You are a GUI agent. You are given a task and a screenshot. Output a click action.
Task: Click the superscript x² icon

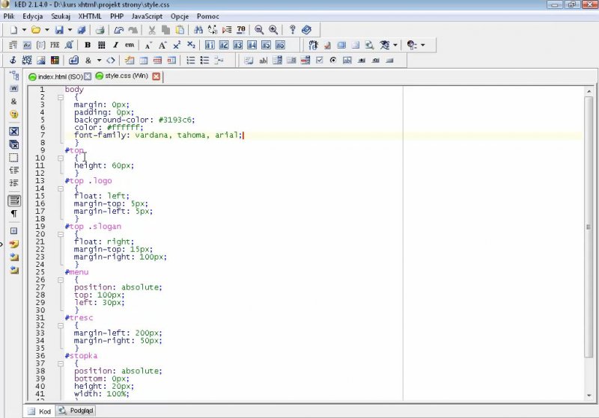coord(177,46)
